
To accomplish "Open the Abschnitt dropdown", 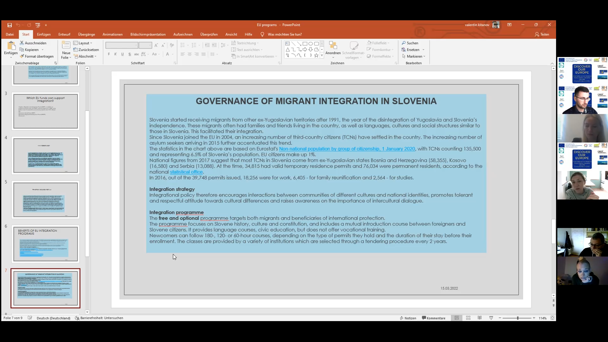I will click(85, 56).
